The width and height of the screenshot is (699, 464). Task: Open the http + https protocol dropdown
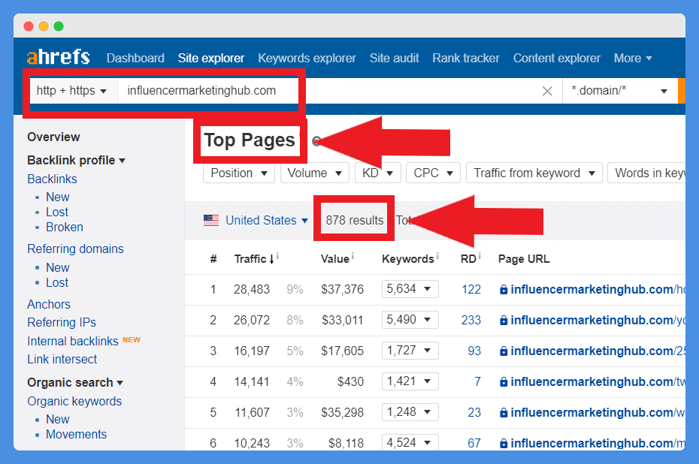(74, 90)
